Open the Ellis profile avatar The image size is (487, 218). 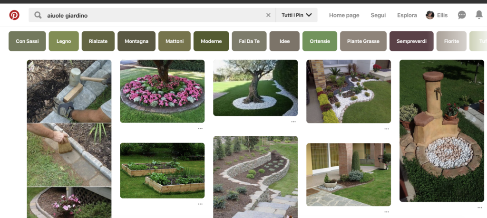(430, 15)
